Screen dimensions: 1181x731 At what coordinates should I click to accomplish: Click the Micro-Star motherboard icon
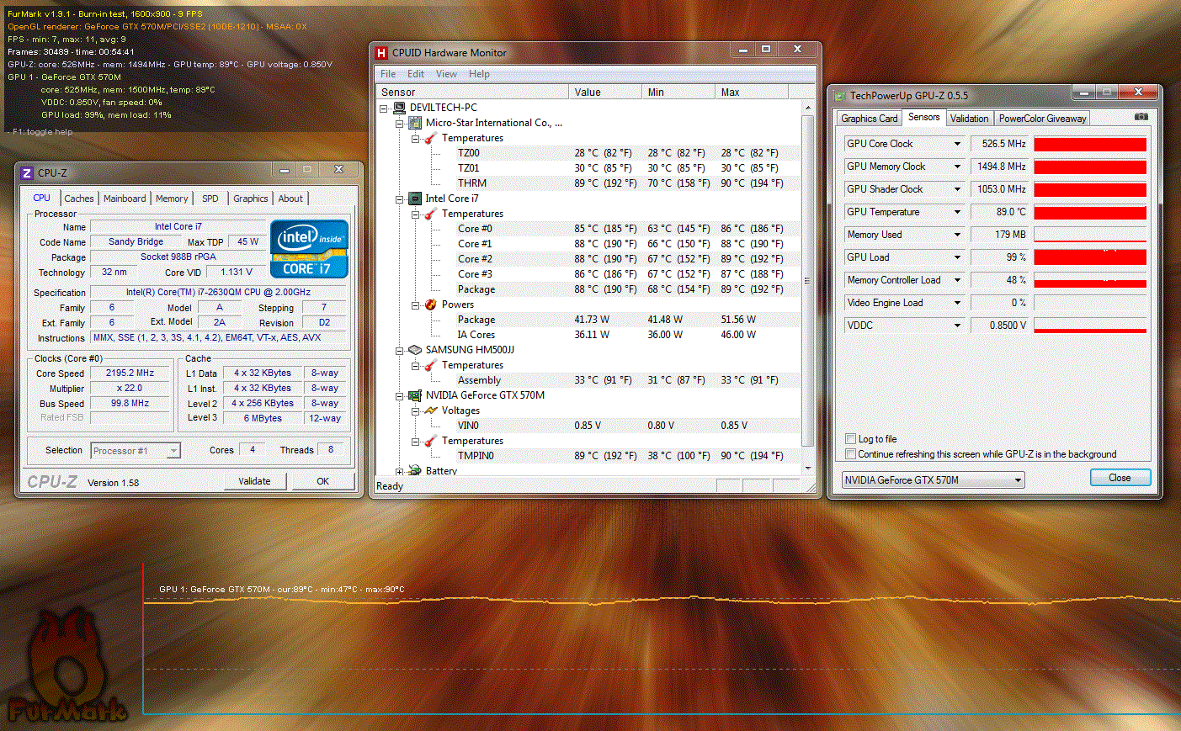pos(415,123)
